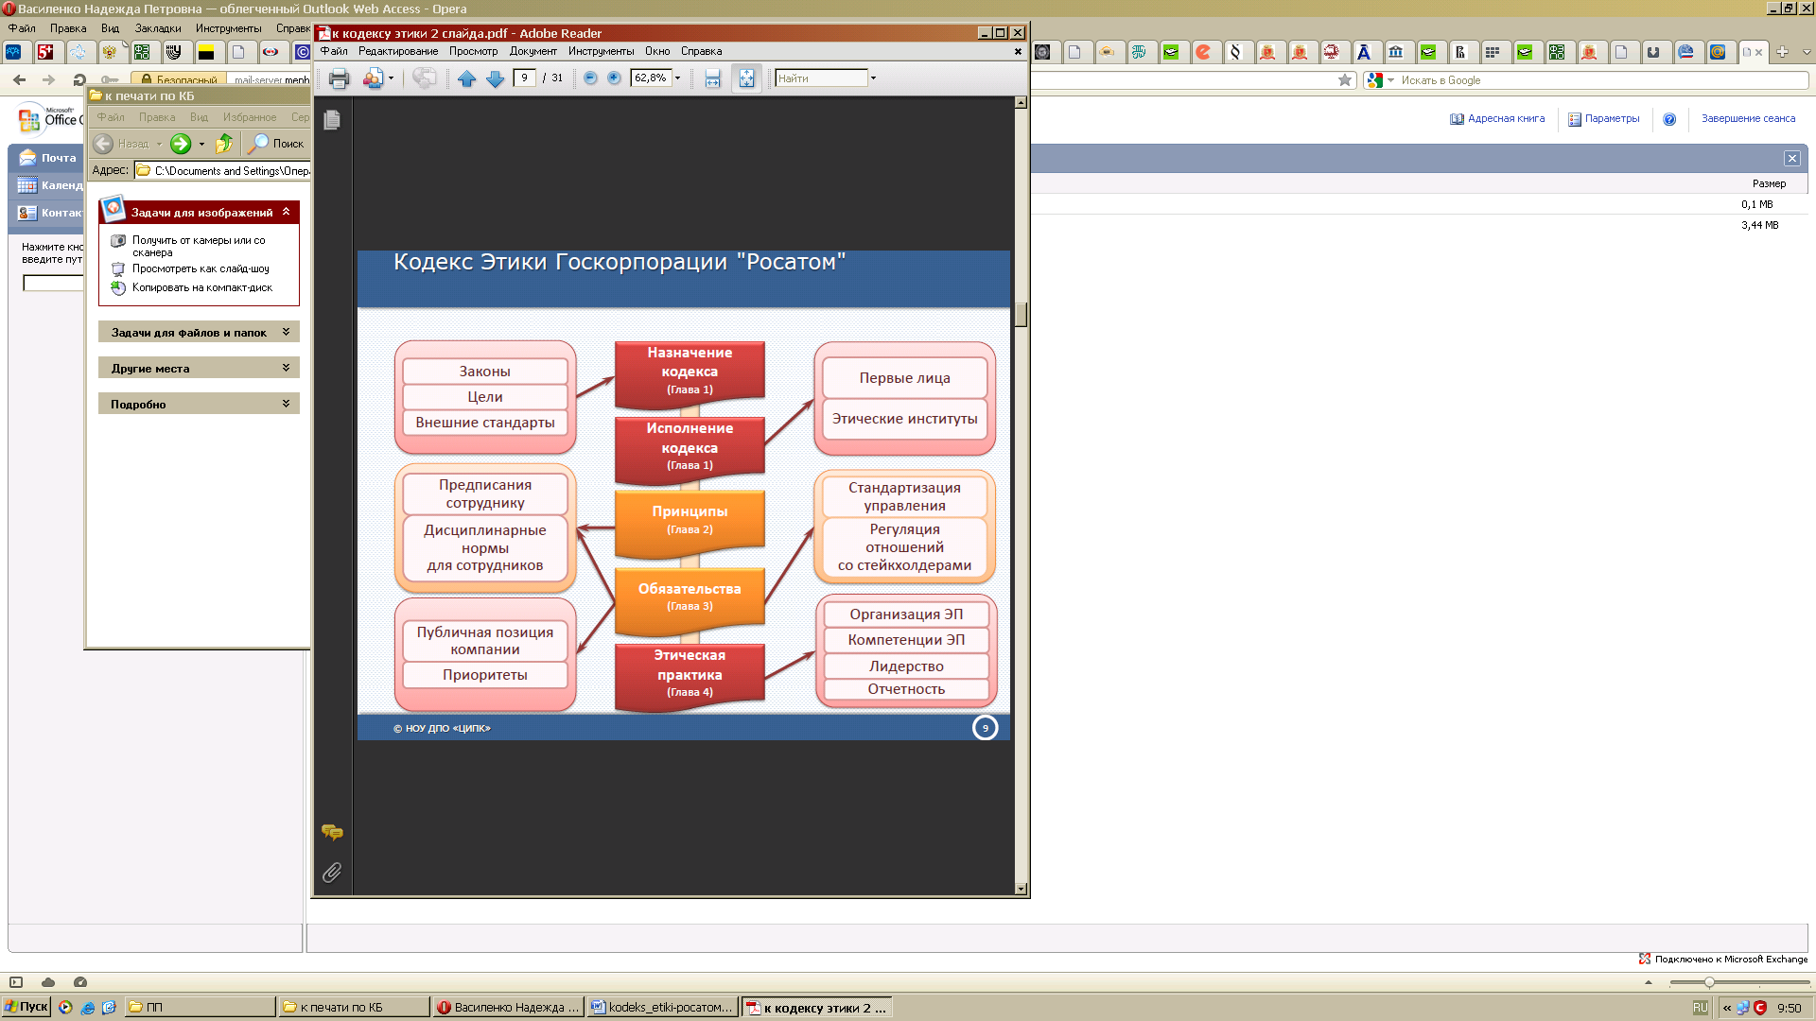The height and width of the screenshot is (1021, 1816).
Task: Open Файл menu in Adobe Reader
Action: coord(334,51)
